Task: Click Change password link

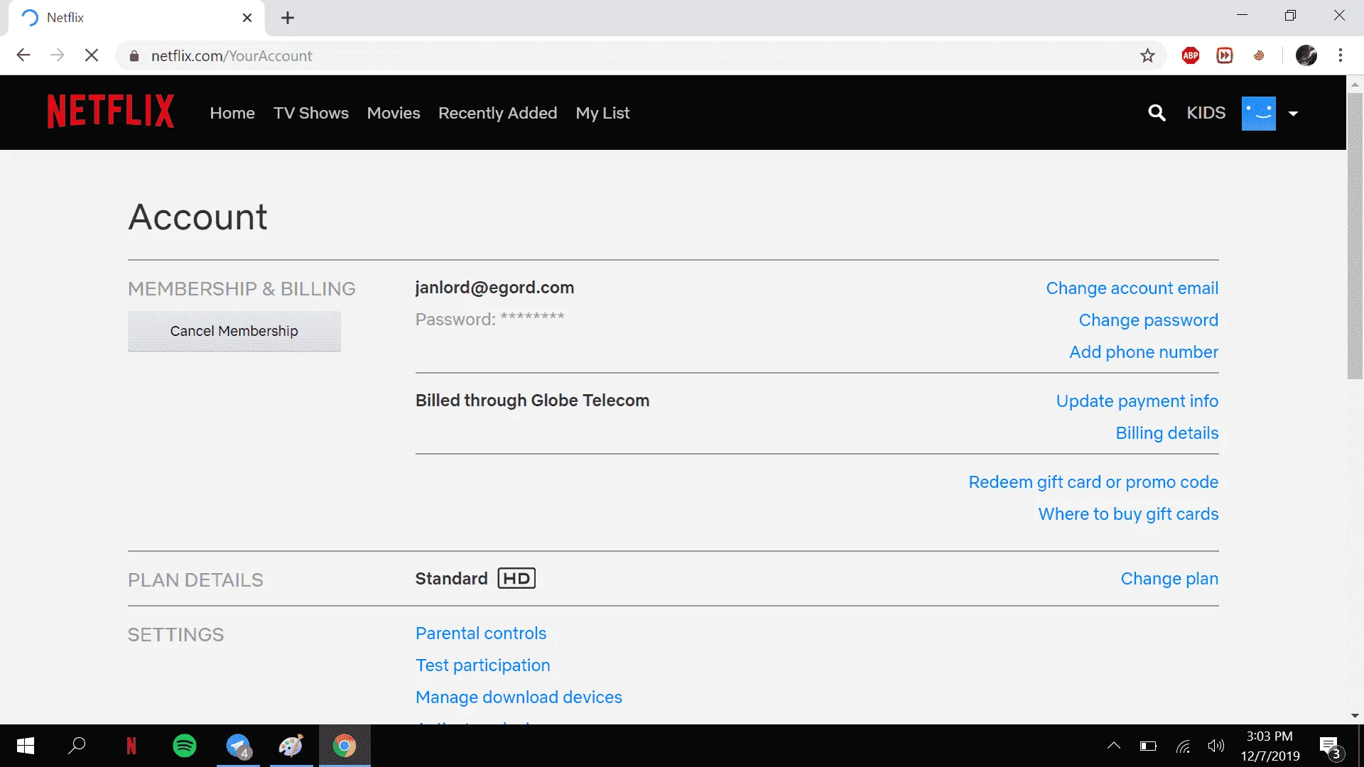Action: tap(1148, 320)
